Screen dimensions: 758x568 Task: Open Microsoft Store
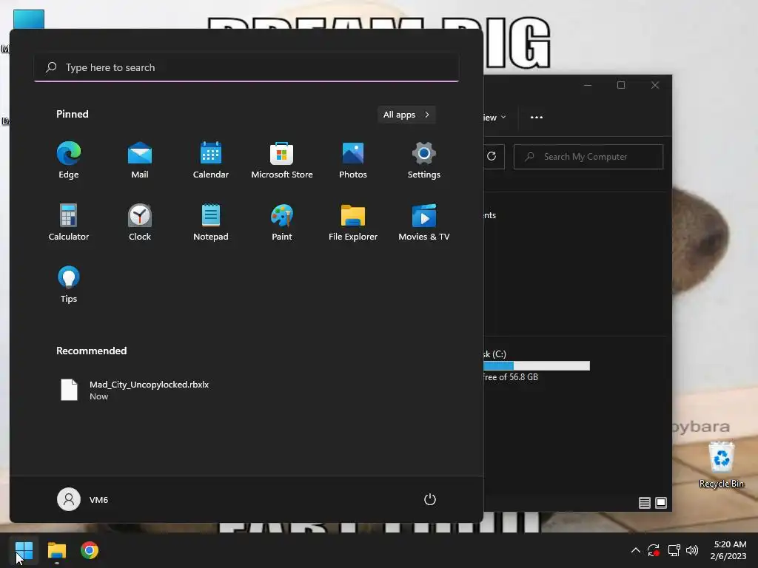[x=282, y=160]
